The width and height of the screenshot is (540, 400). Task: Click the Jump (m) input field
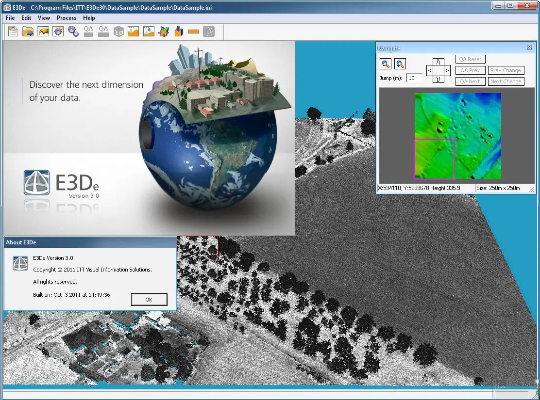point(414,78)
